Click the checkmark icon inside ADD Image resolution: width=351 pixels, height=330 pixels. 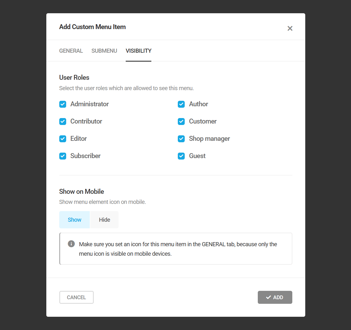[268, 297]
